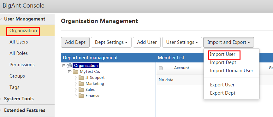Open Groups in the sidebar
Viewport: 273px width, 117px height.
click(x=17, y=76)
